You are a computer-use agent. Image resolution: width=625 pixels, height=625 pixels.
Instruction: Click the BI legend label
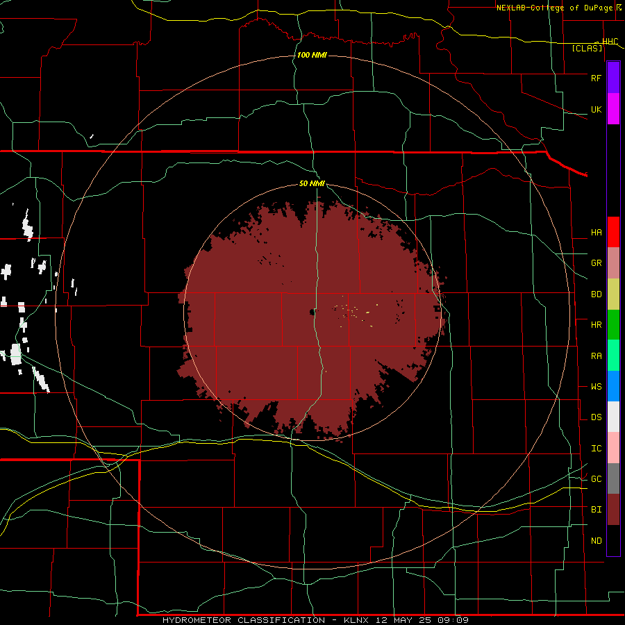pyautogui.click(x=596, y=510)
